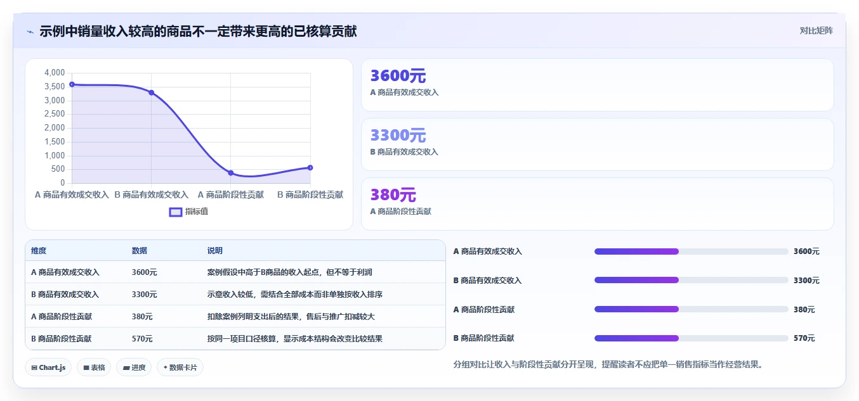Click the progress label B 商品有效成交收入

coord(488,281)
